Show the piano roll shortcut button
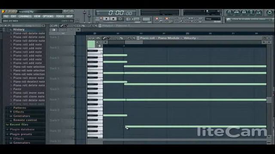The image size is (275, 154). coord(244,12)
